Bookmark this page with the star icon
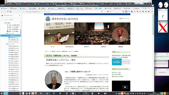This screenshot has width=169, height=95. pyautogui.click(x=110, y=12)
